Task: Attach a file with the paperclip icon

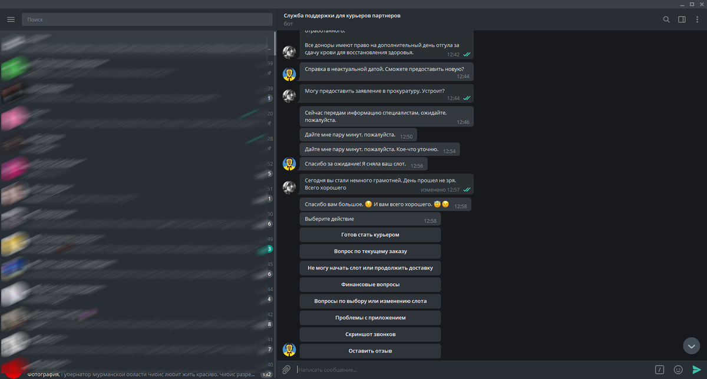Action: pyautogui.click(x=286, y=370)
